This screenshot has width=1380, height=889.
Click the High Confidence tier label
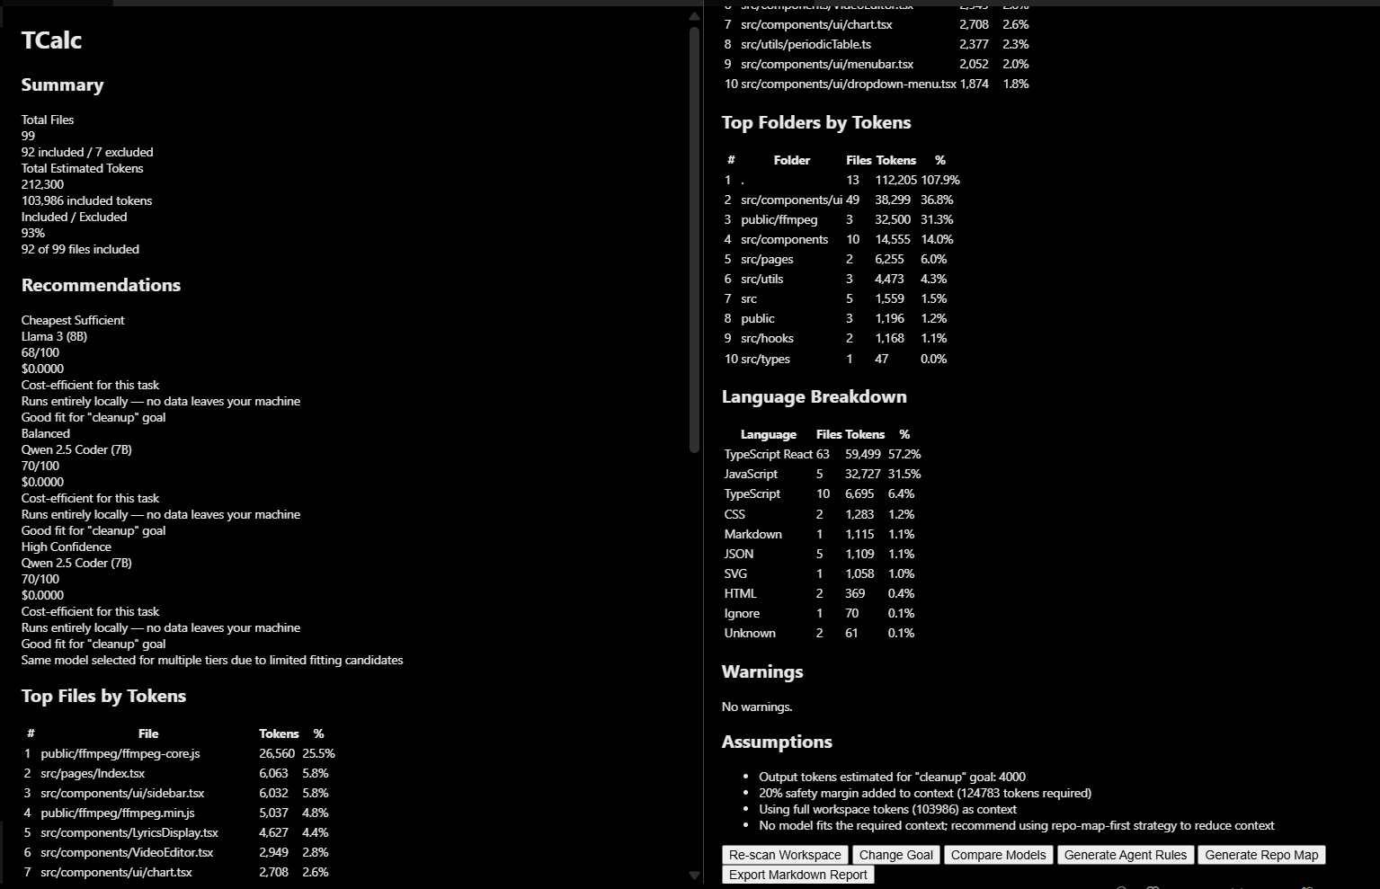pyautogui.click(x=67, y=547)
